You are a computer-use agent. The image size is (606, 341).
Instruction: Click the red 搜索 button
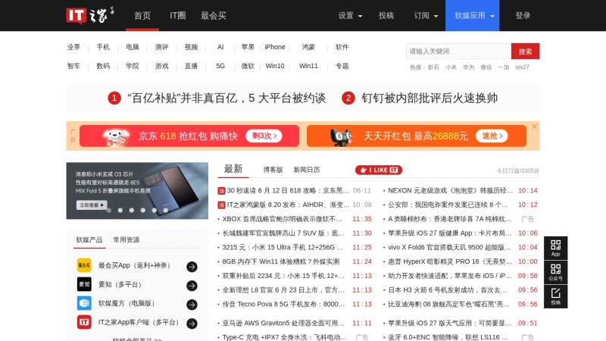525,51
